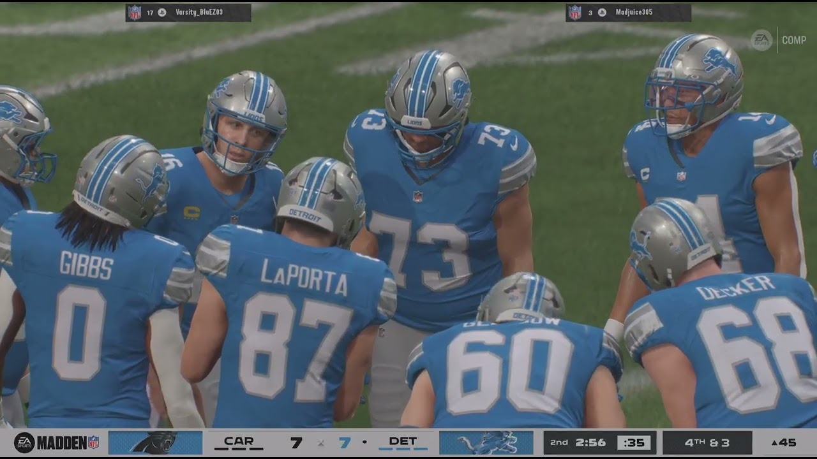Click Carolina's score of 7

pos(296,442)
